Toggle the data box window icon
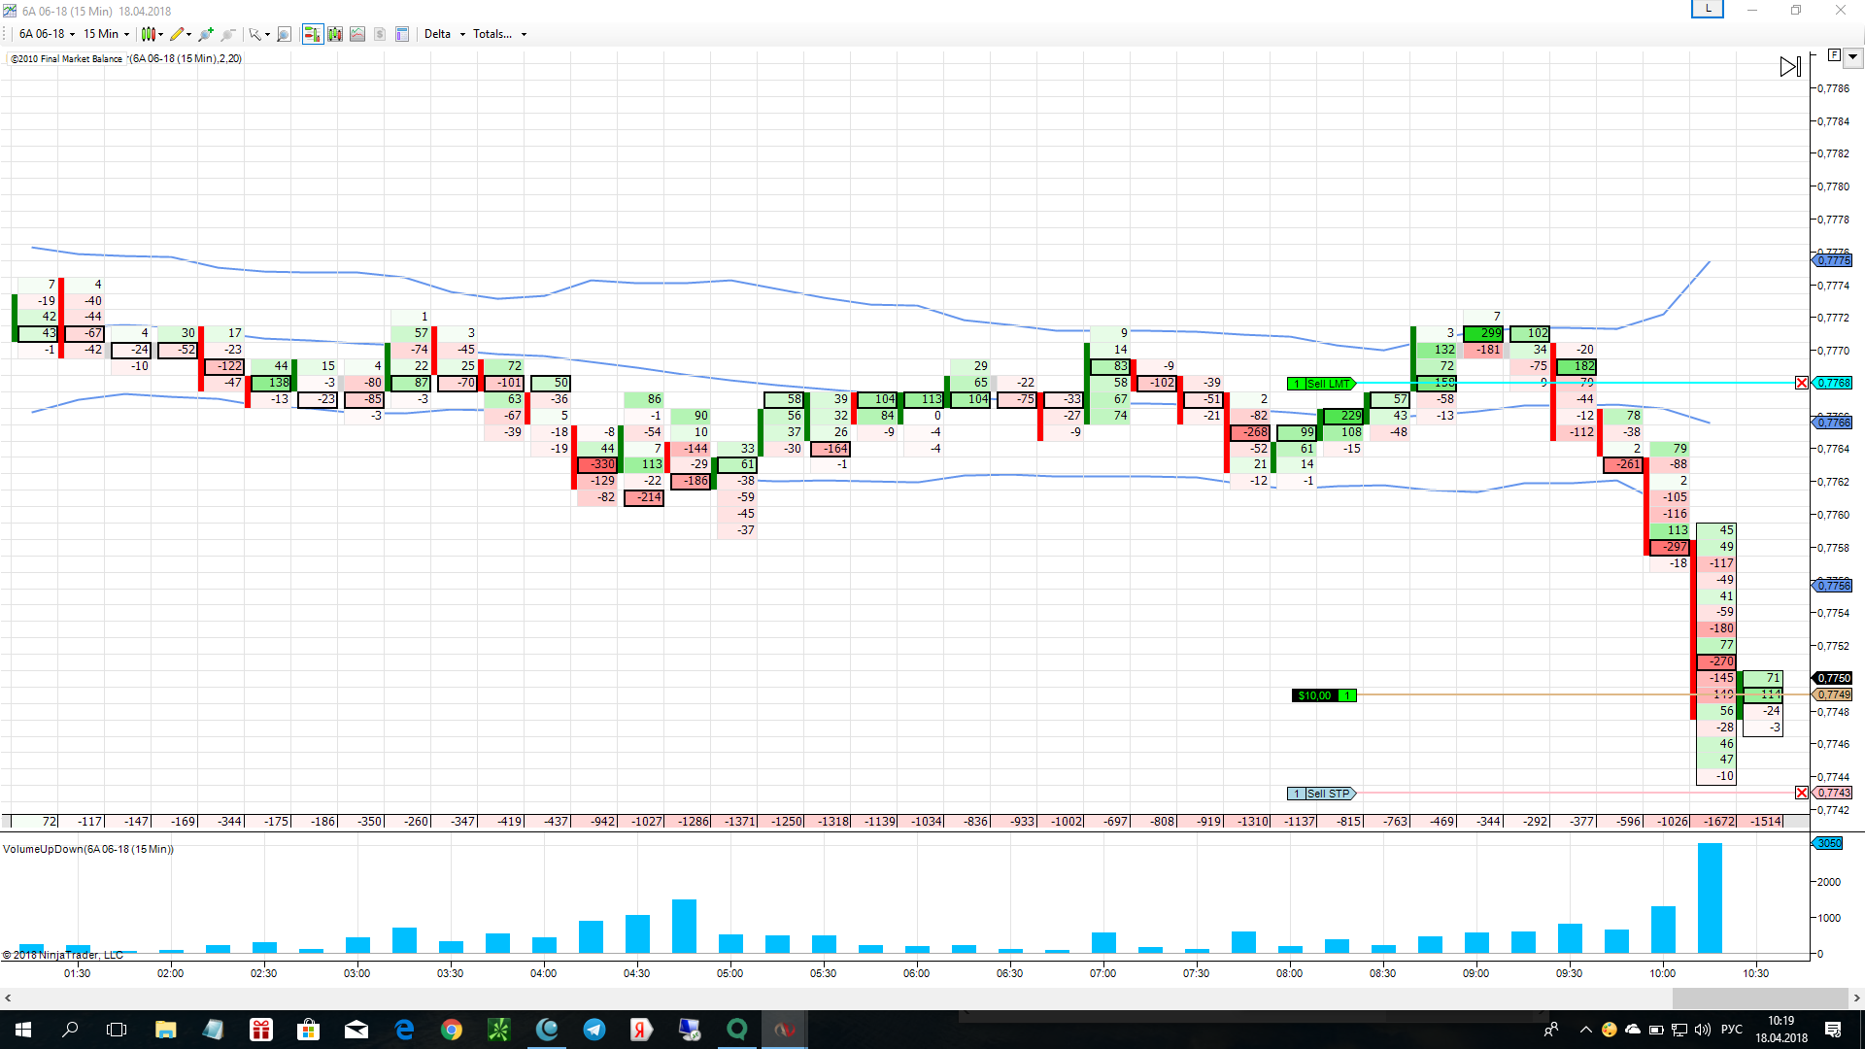 (402, 34)
